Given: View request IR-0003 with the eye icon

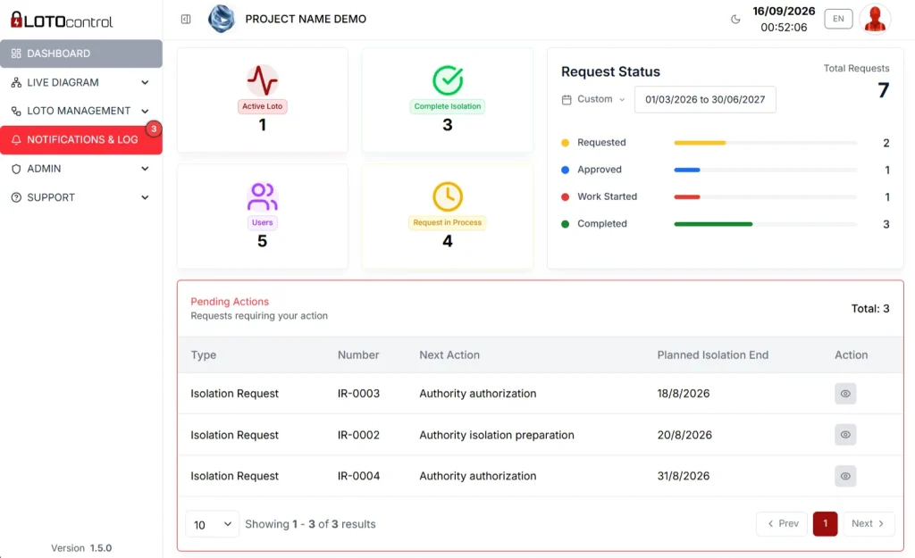Looking at the screenshot, I should pos(845,394).
